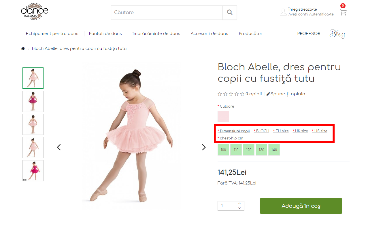
Task: Go to the next product image
Action: pyautogui.click(x=204, y=147)
